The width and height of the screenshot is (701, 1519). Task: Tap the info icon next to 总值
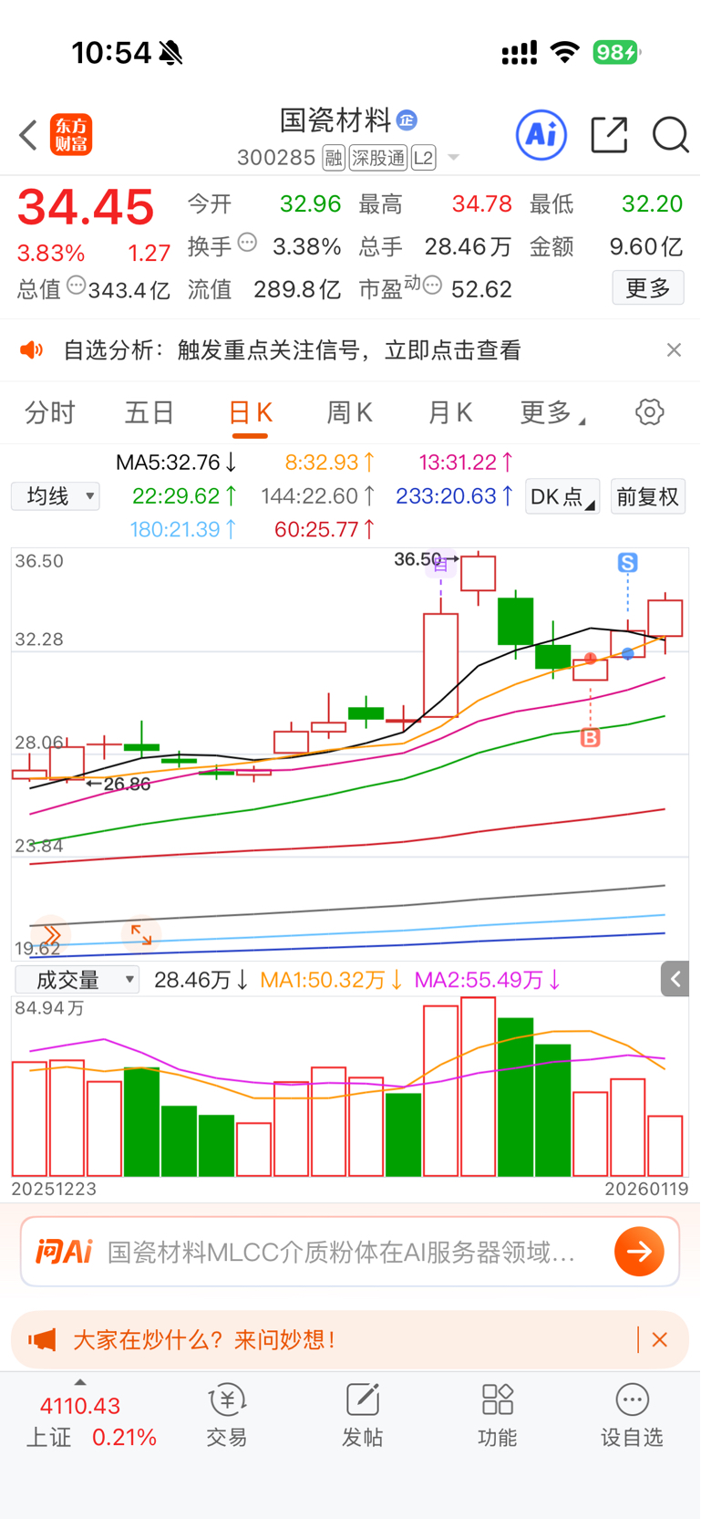coord(76,286)
